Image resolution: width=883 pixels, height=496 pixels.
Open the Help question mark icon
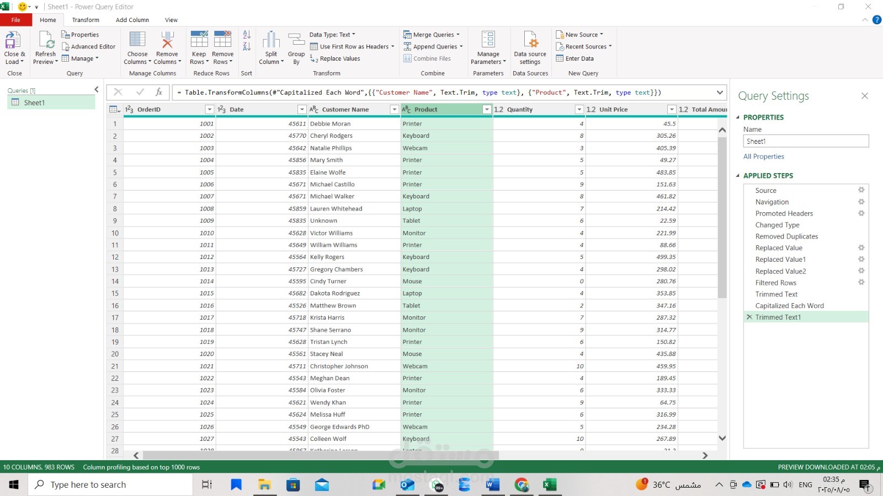coord(876,20)
